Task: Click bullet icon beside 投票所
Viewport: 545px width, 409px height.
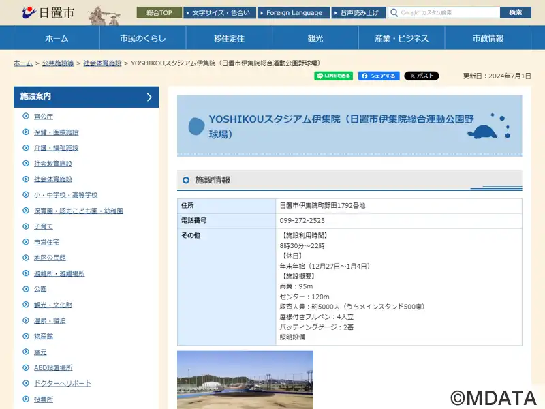Action: (26, 399)
